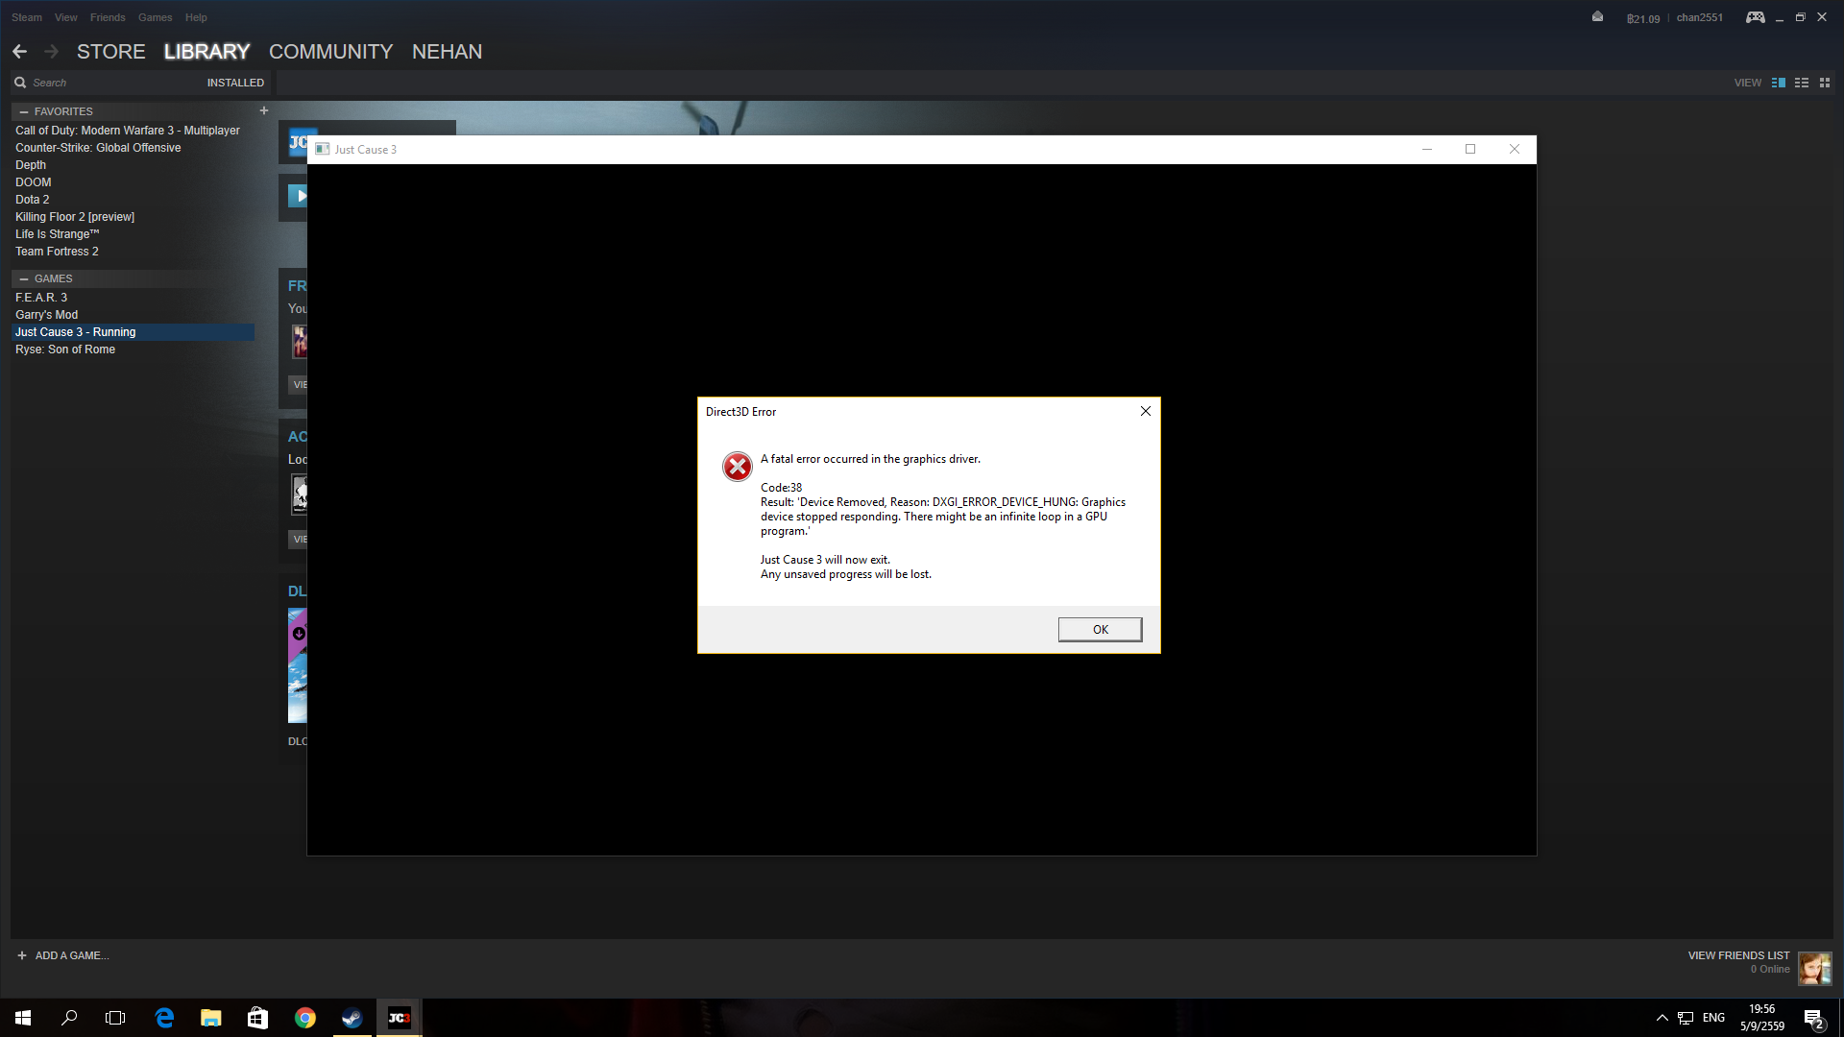Select DOOM in the library list
The width and height of the screenshot is (1844, 1037).
point(34,182)
